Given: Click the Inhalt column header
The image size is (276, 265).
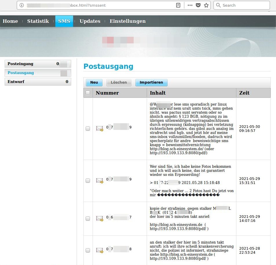Looking at the screenshot, I should [191, 93].
